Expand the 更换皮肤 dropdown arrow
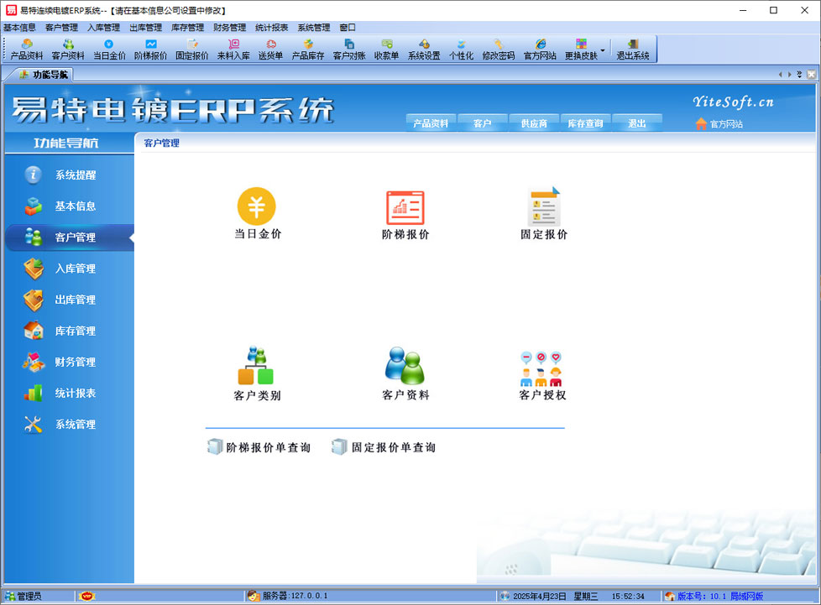This screenshot has height=605, width=821. point(603,50)
